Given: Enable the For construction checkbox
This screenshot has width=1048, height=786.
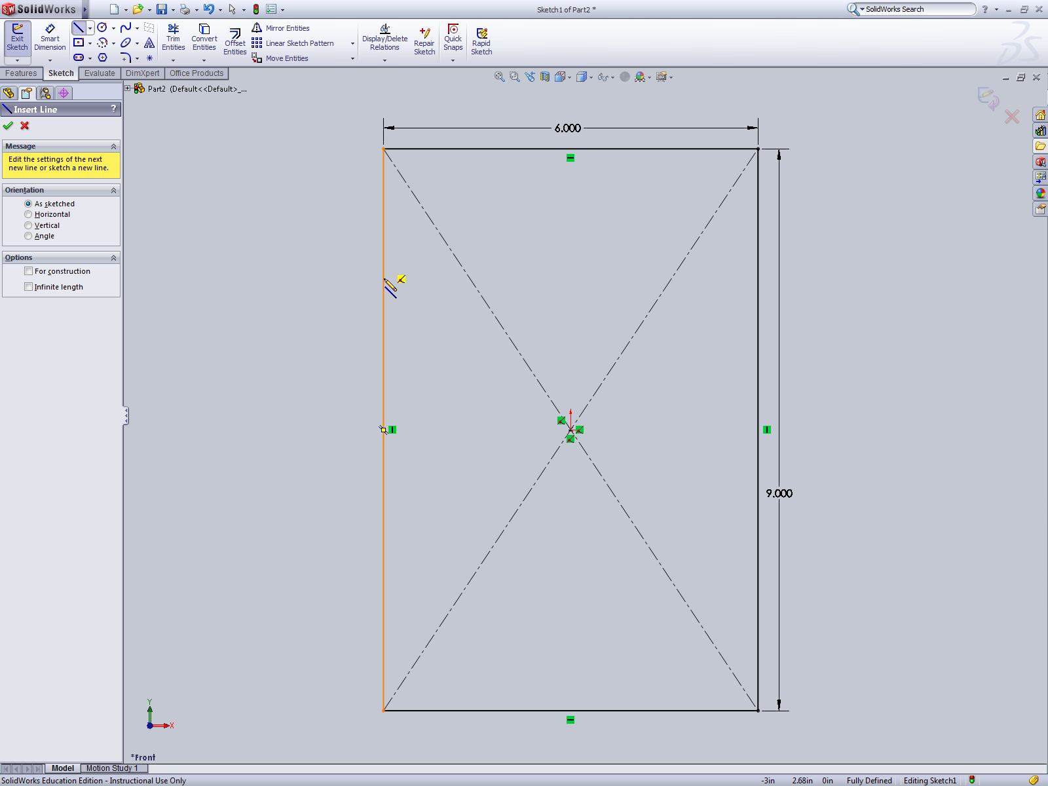Looking at the screenshot, I should [x=29, y=271].
